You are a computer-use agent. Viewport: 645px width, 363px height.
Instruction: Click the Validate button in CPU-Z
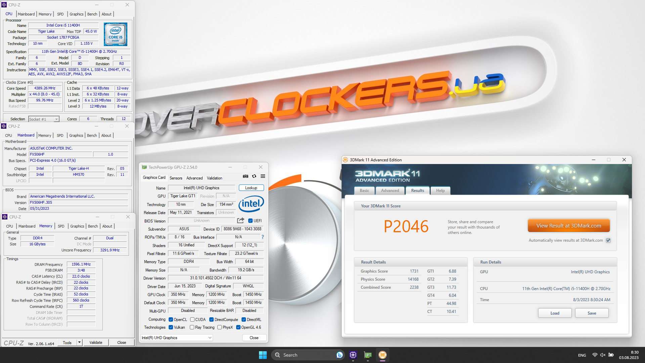click(x=96, y=342)
